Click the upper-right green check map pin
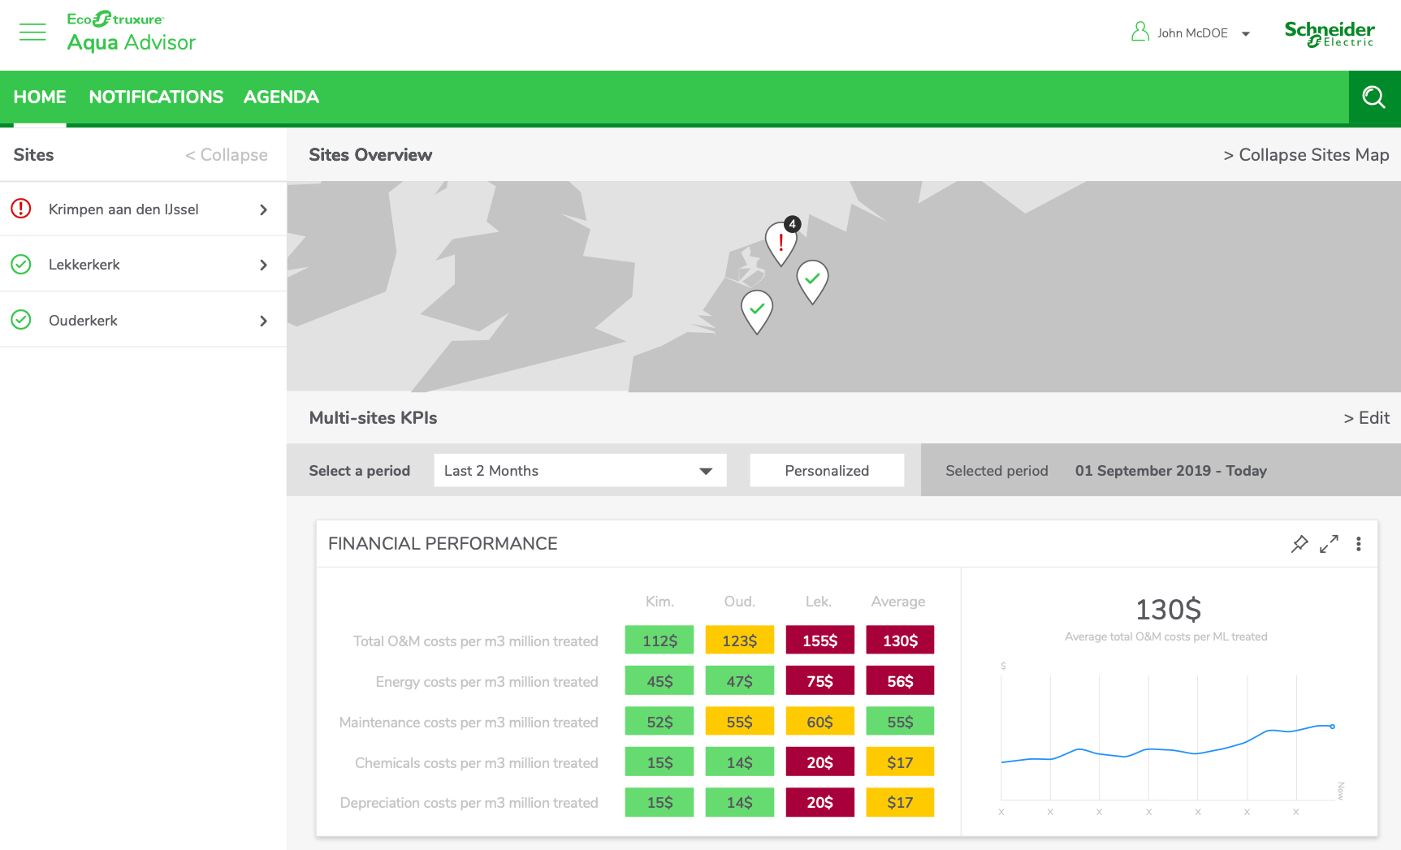This screenshot has height=850, width=1401. pos(812,282)
